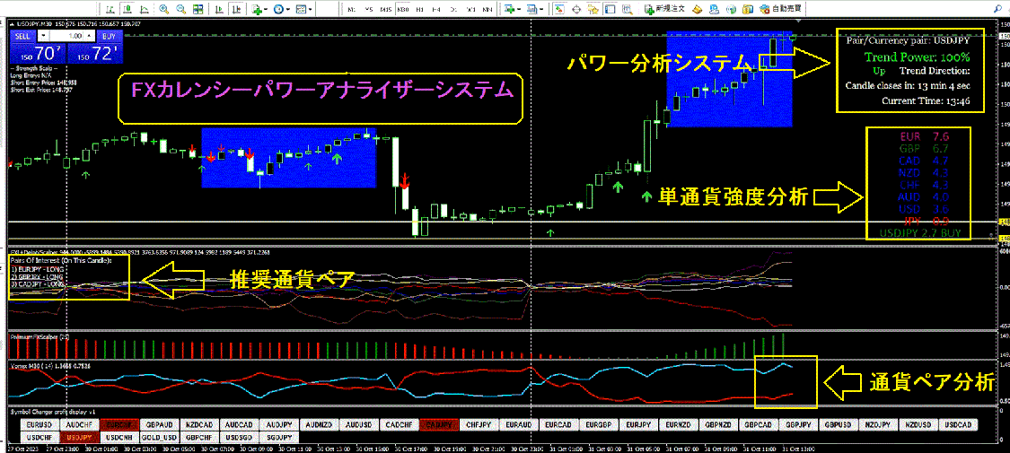Viewport: 1010px width, 453px height.
Task: Select the W1 timeframe
Action: pyautogui.click(x=470, y=10)
